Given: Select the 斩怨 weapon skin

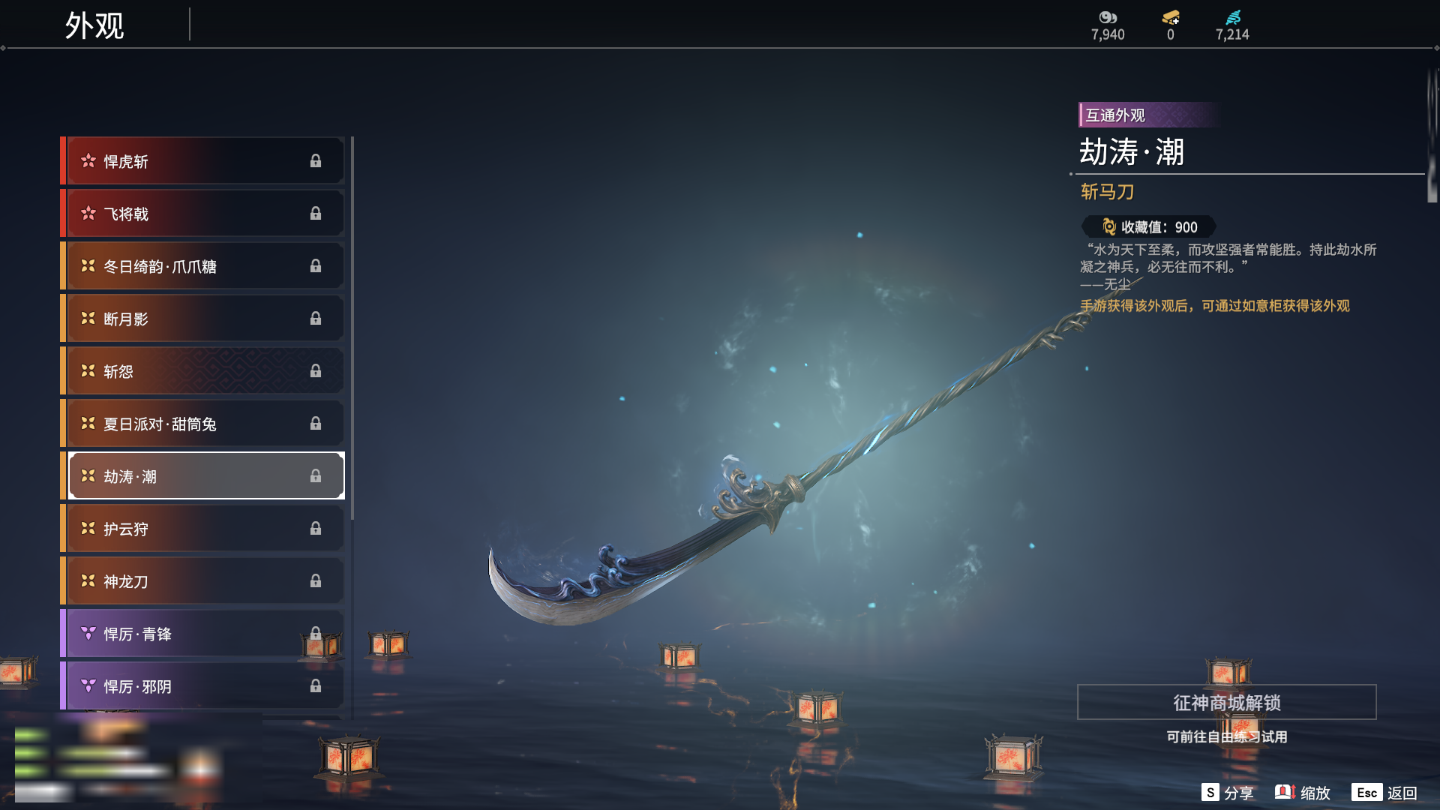Looking at the screenshot, I should (x=202, y=371).
